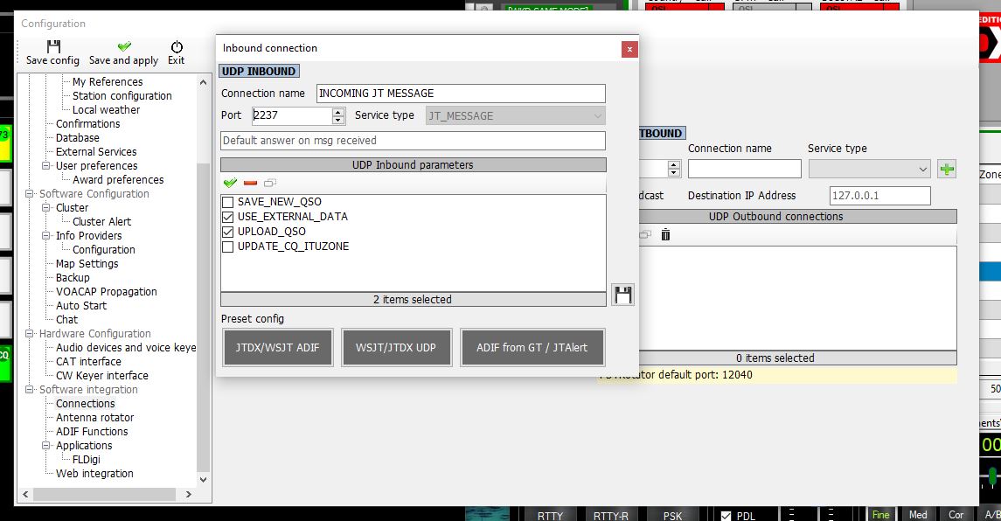Apply WSJT/JTDX UDP preset
The image size is (1001, 521).
396,348
